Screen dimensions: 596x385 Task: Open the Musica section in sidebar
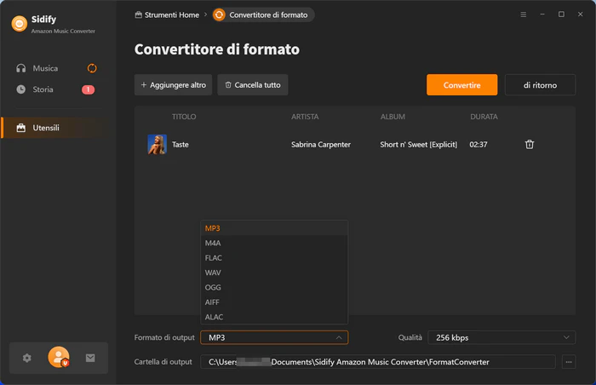click(45, 68)
